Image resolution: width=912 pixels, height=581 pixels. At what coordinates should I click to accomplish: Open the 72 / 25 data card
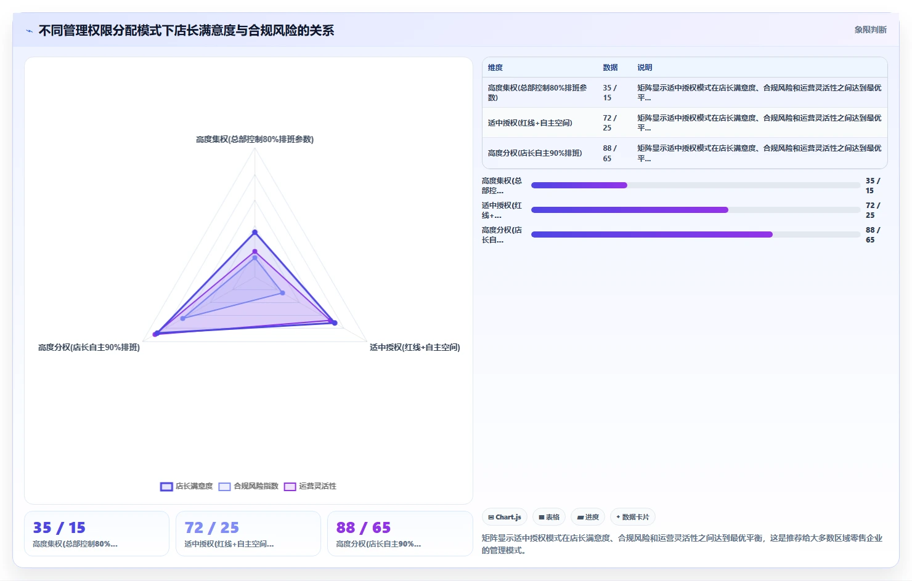pos(248,534)
